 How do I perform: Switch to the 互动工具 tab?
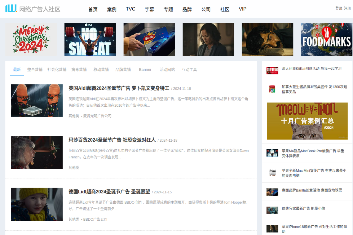[189, 70]
